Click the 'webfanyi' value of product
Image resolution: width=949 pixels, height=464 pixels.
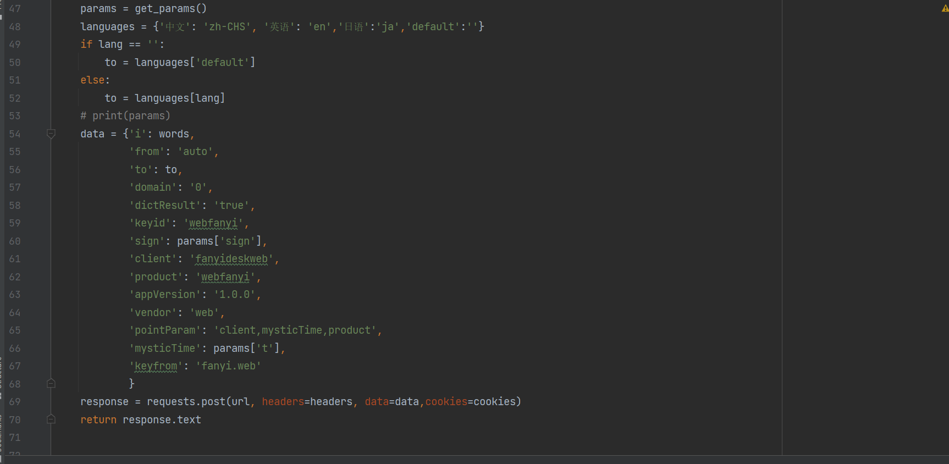tap(225, 277)
